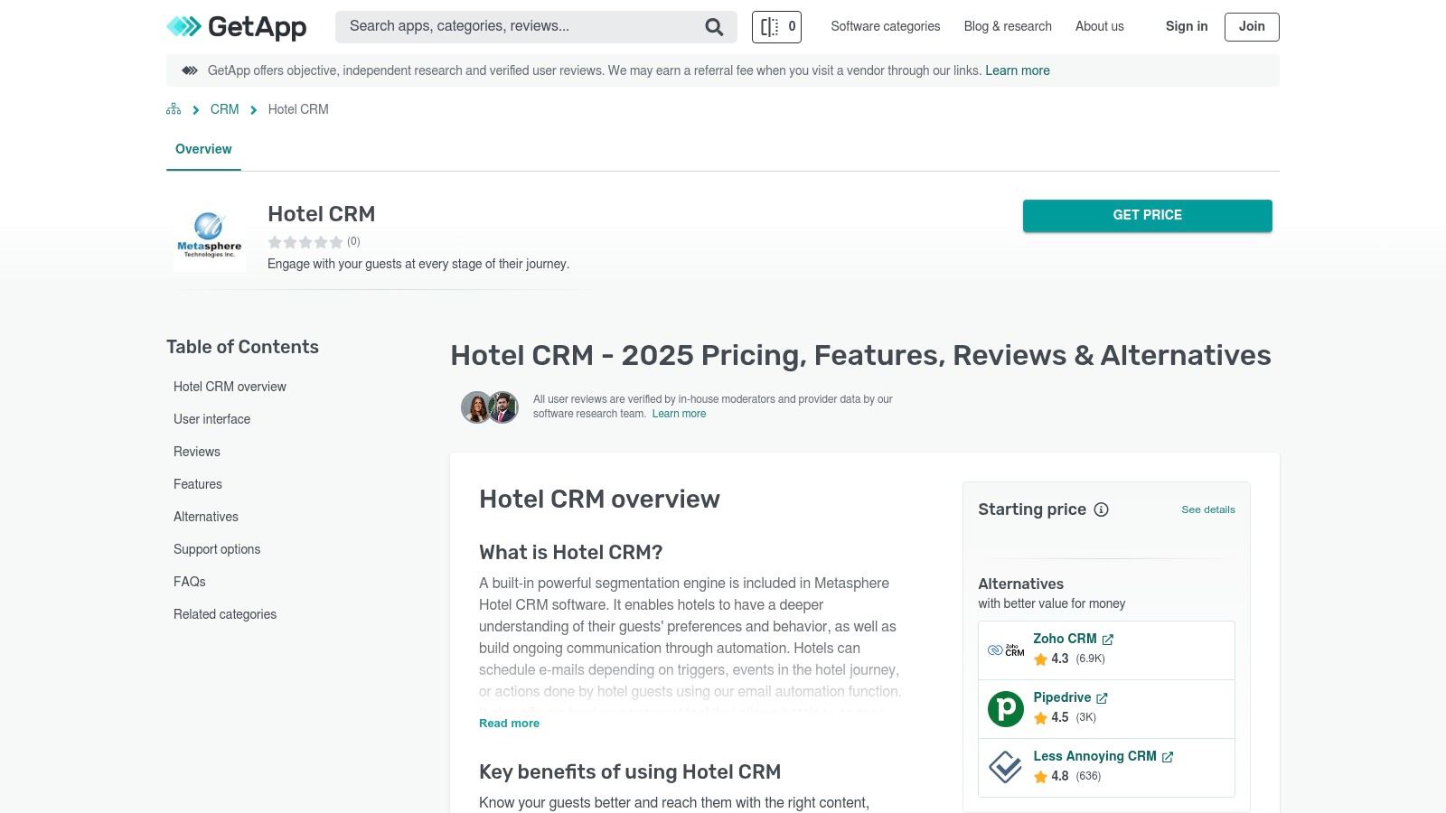The width and height of the screenshot is (1446, 813).
Task: Open the compare apps counter icon
Action: pos(776,27)
